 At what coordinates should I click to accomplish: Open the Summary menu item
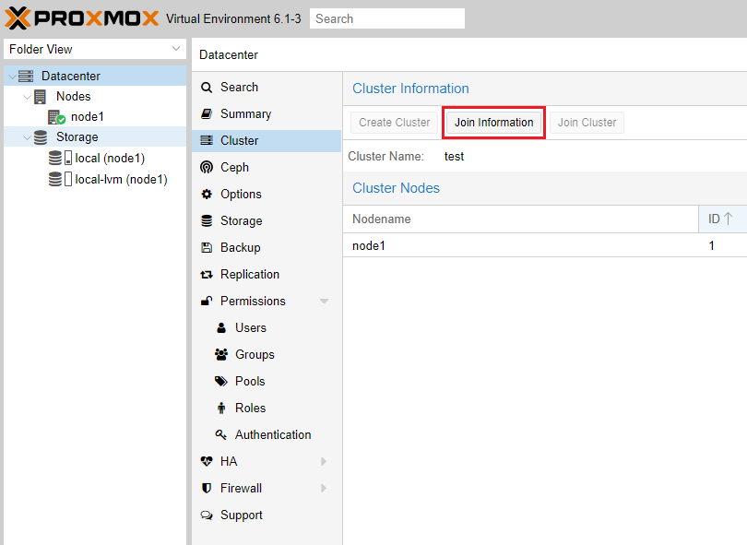245,114
